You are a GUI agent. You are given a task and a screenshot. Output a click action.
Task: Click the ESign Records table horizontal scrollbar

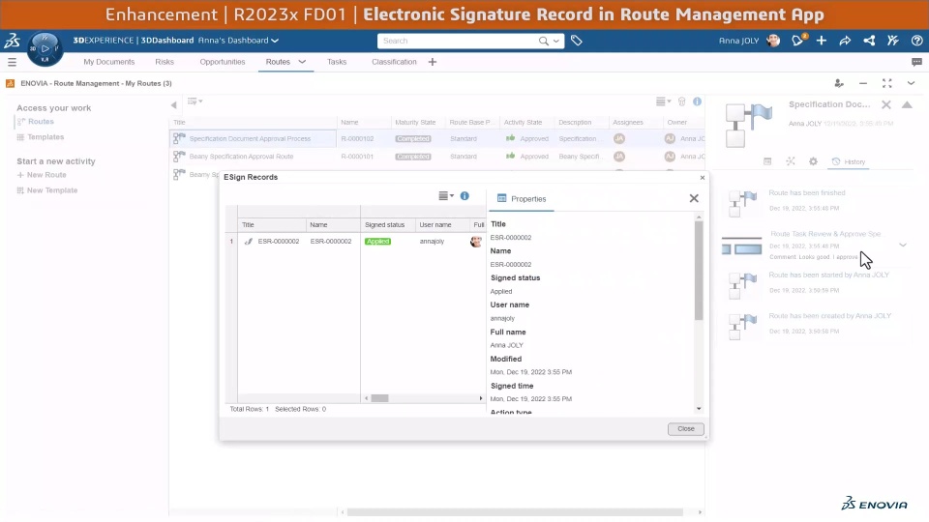pos(379,398)
